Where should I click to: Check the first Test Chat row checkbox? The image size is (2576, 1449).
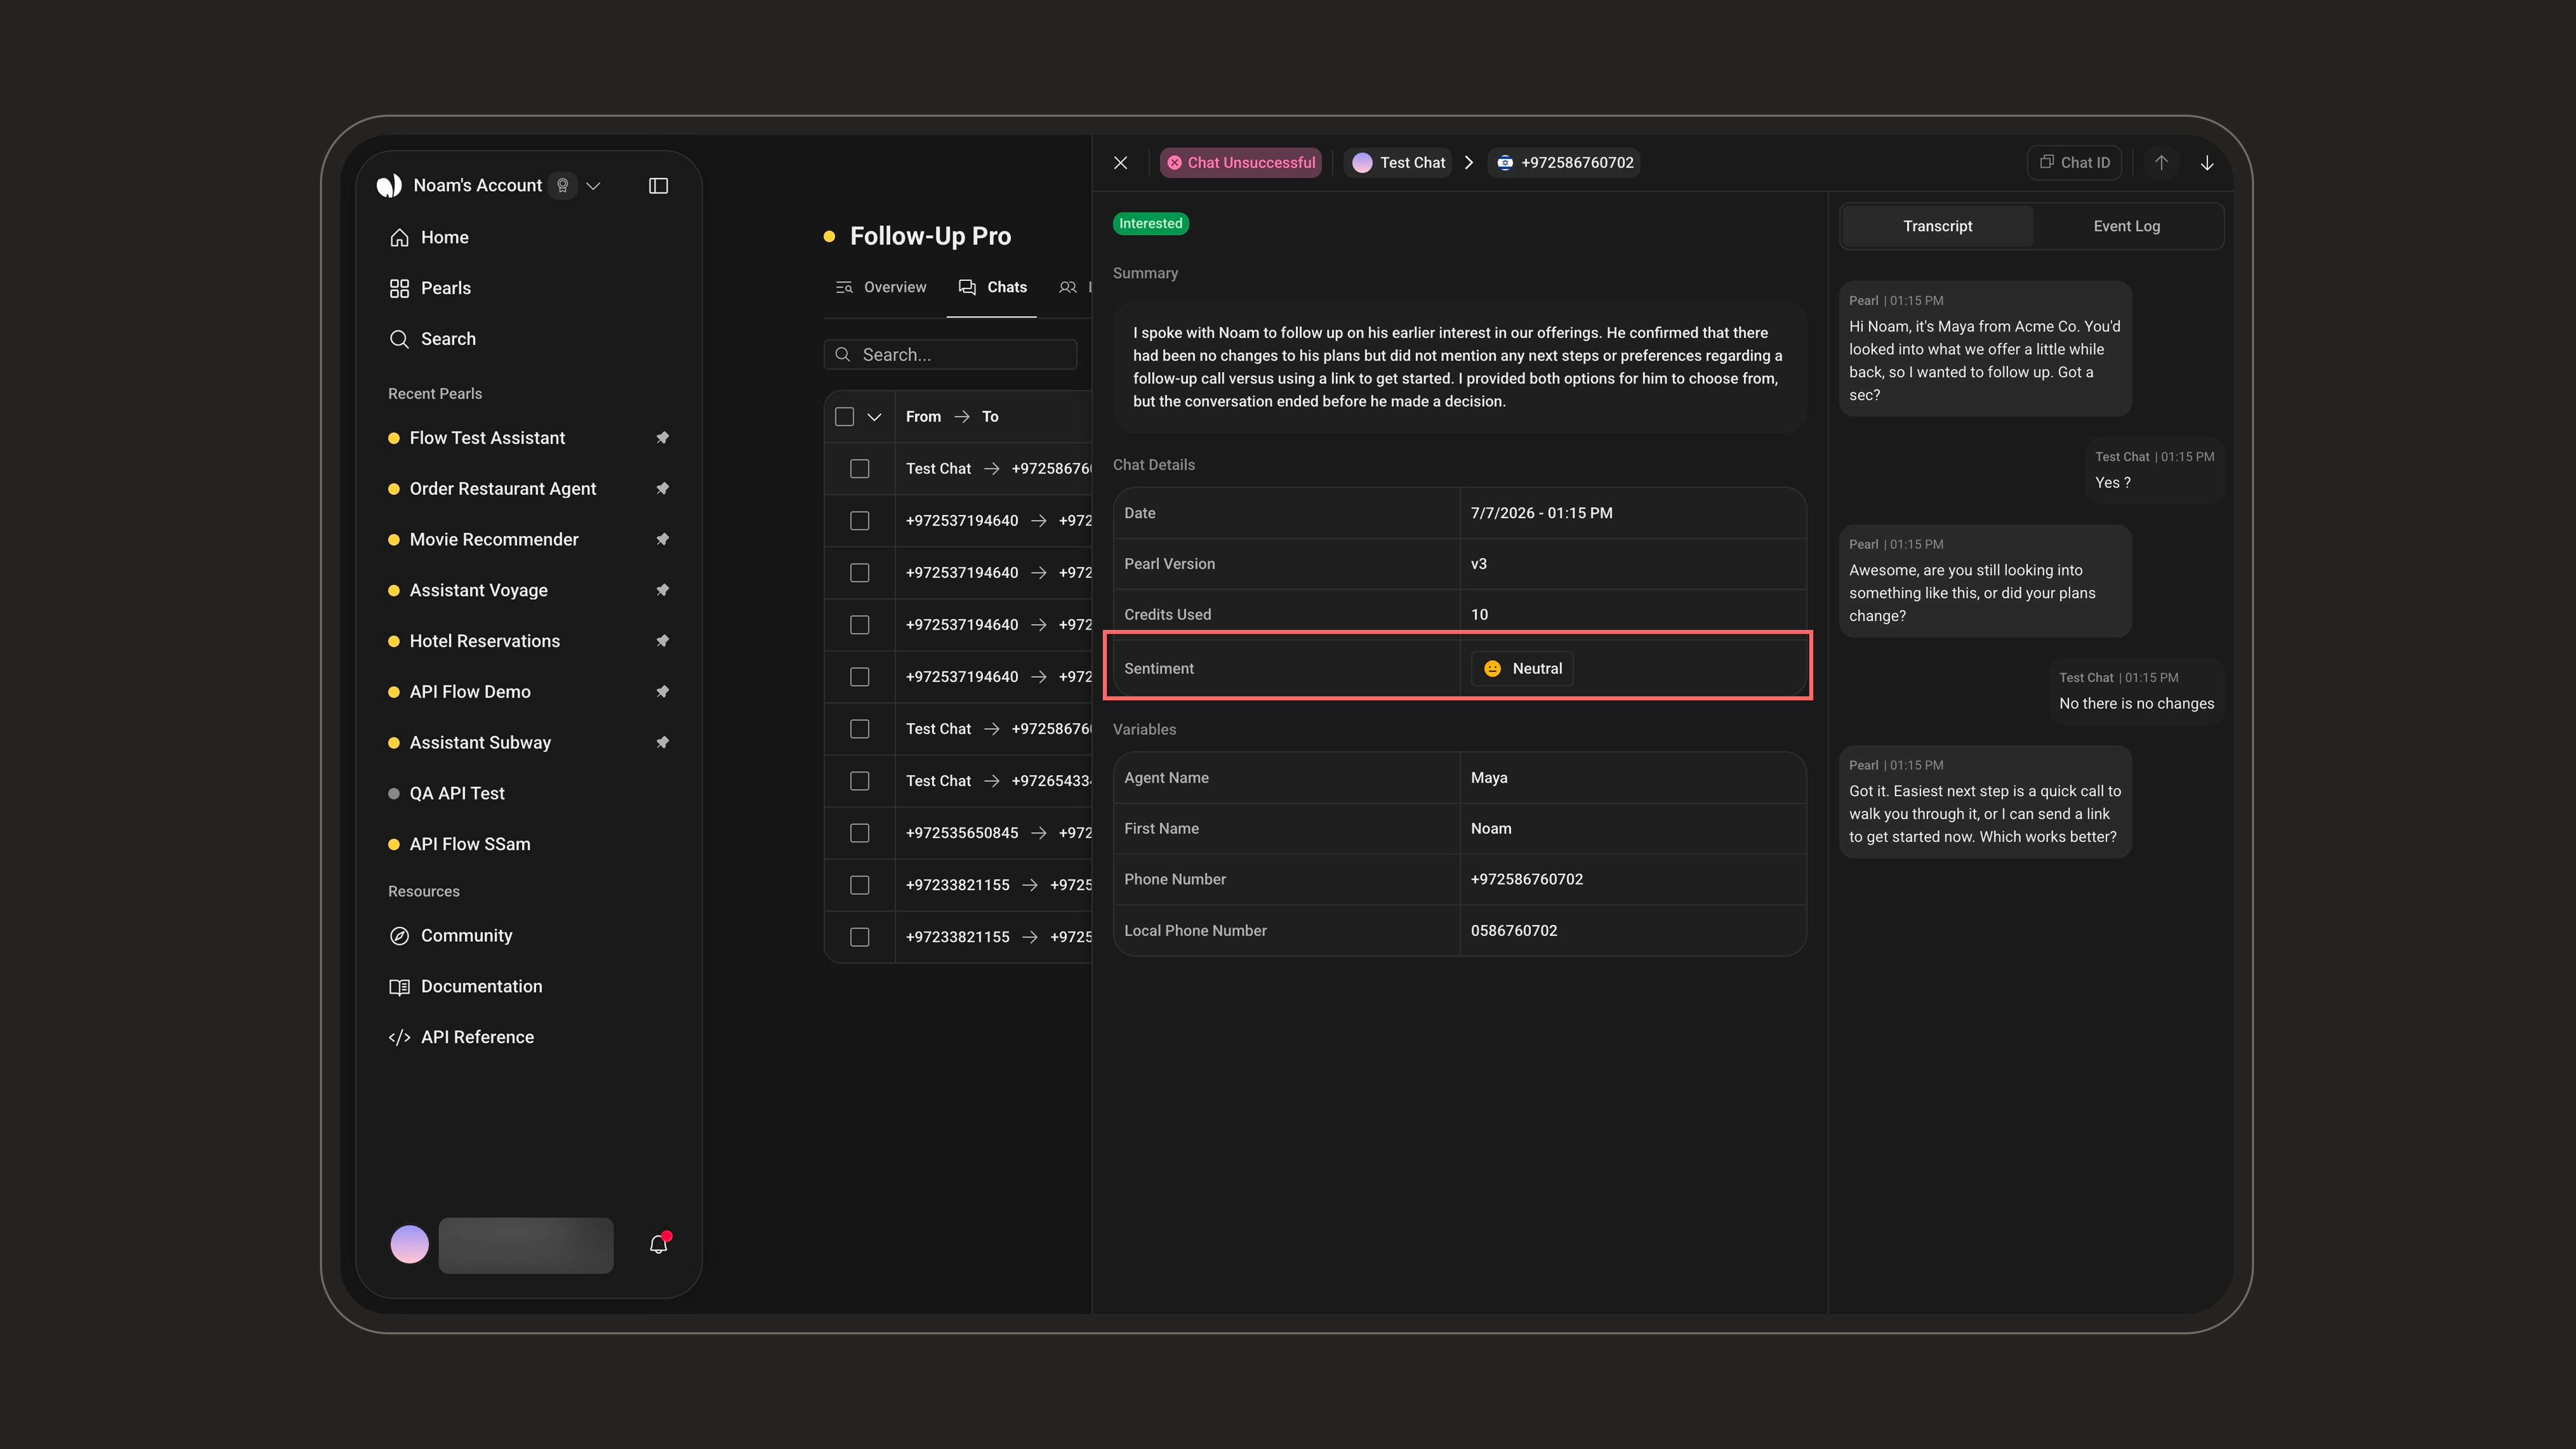pyautogui.click(x=860, y=469)
